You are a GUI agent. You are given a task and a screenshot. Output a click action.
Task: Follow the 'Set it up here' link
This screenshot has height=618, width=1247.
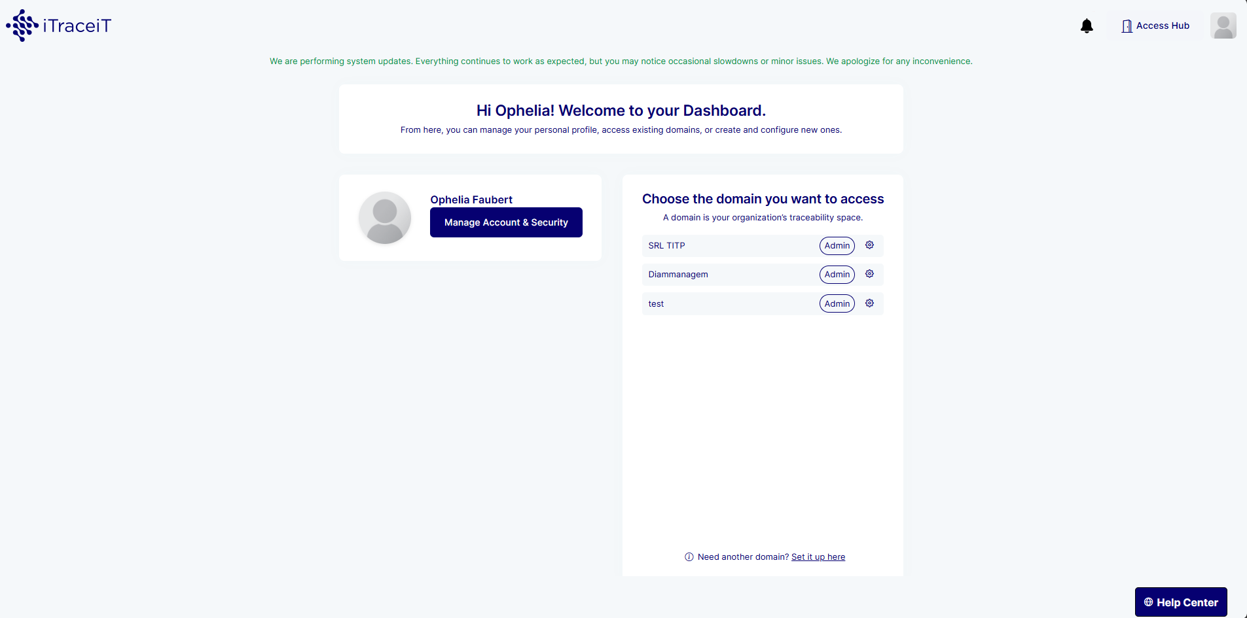pyautogui.click(x=818, y=557)
